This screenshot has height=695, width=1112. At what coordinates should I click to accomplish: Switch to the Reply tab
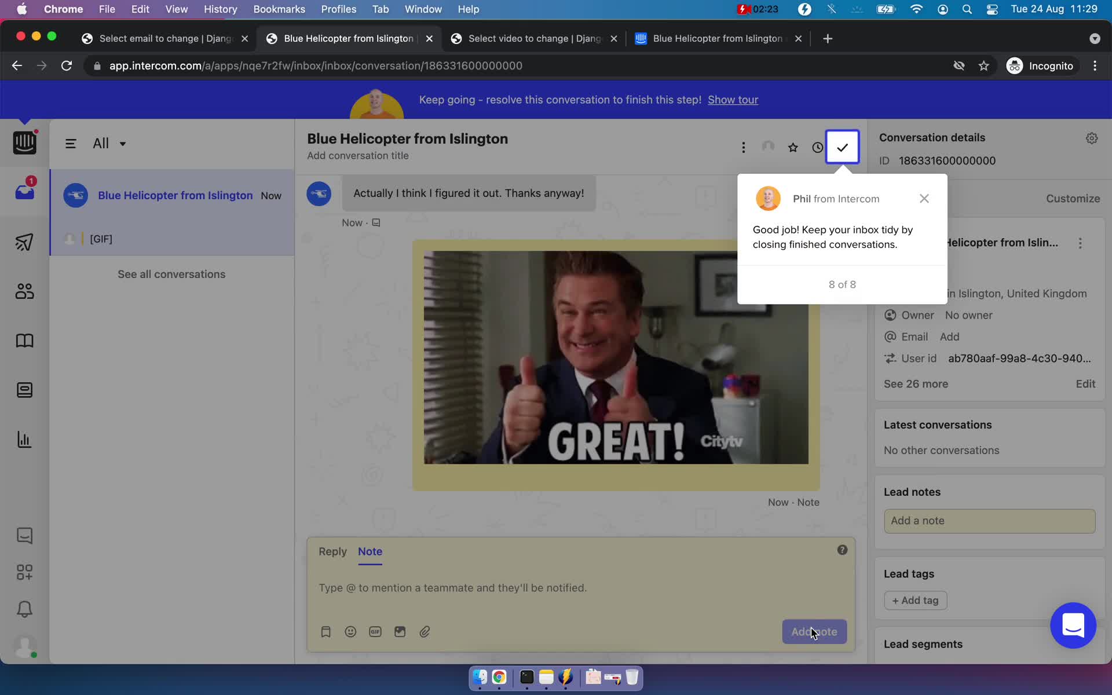332,551
